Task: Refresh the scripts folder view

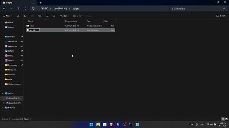Action: coord(25,9)
